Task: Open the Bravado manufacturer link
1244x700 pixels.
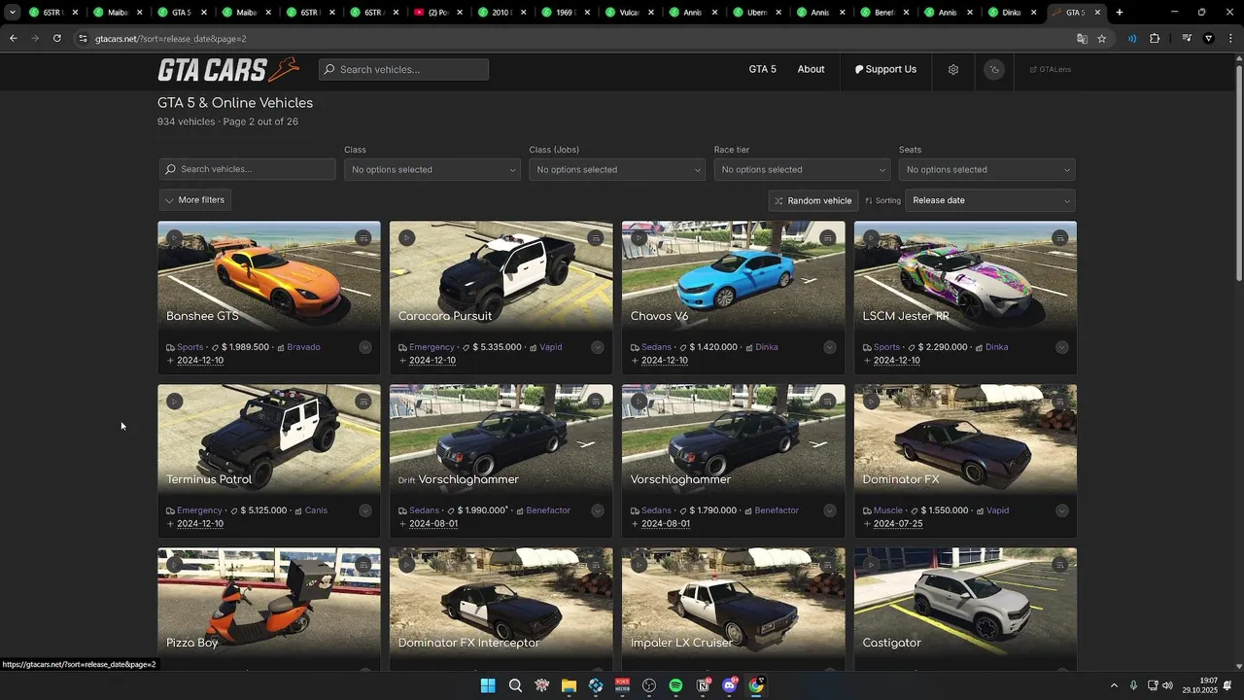Action: (303, 347)
